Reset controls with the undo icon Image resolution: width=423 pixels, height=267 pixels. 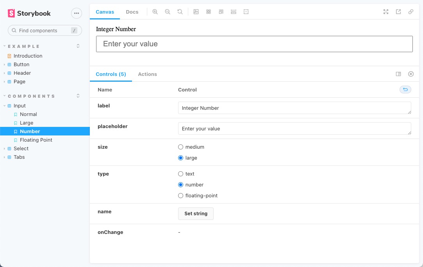(405, 90)
